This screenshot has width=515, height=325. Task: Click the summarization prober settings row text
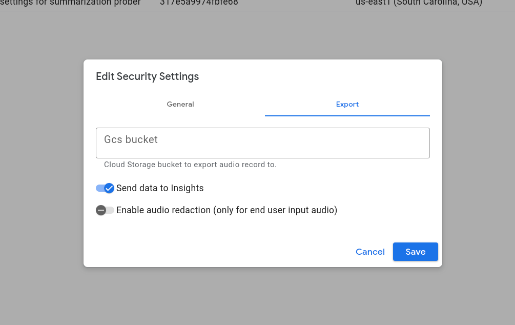(x=70, y=3)
